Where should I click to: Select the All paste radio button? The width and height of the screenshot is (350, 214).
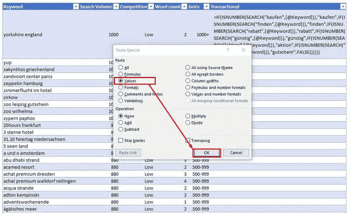[x=121, y=67]
